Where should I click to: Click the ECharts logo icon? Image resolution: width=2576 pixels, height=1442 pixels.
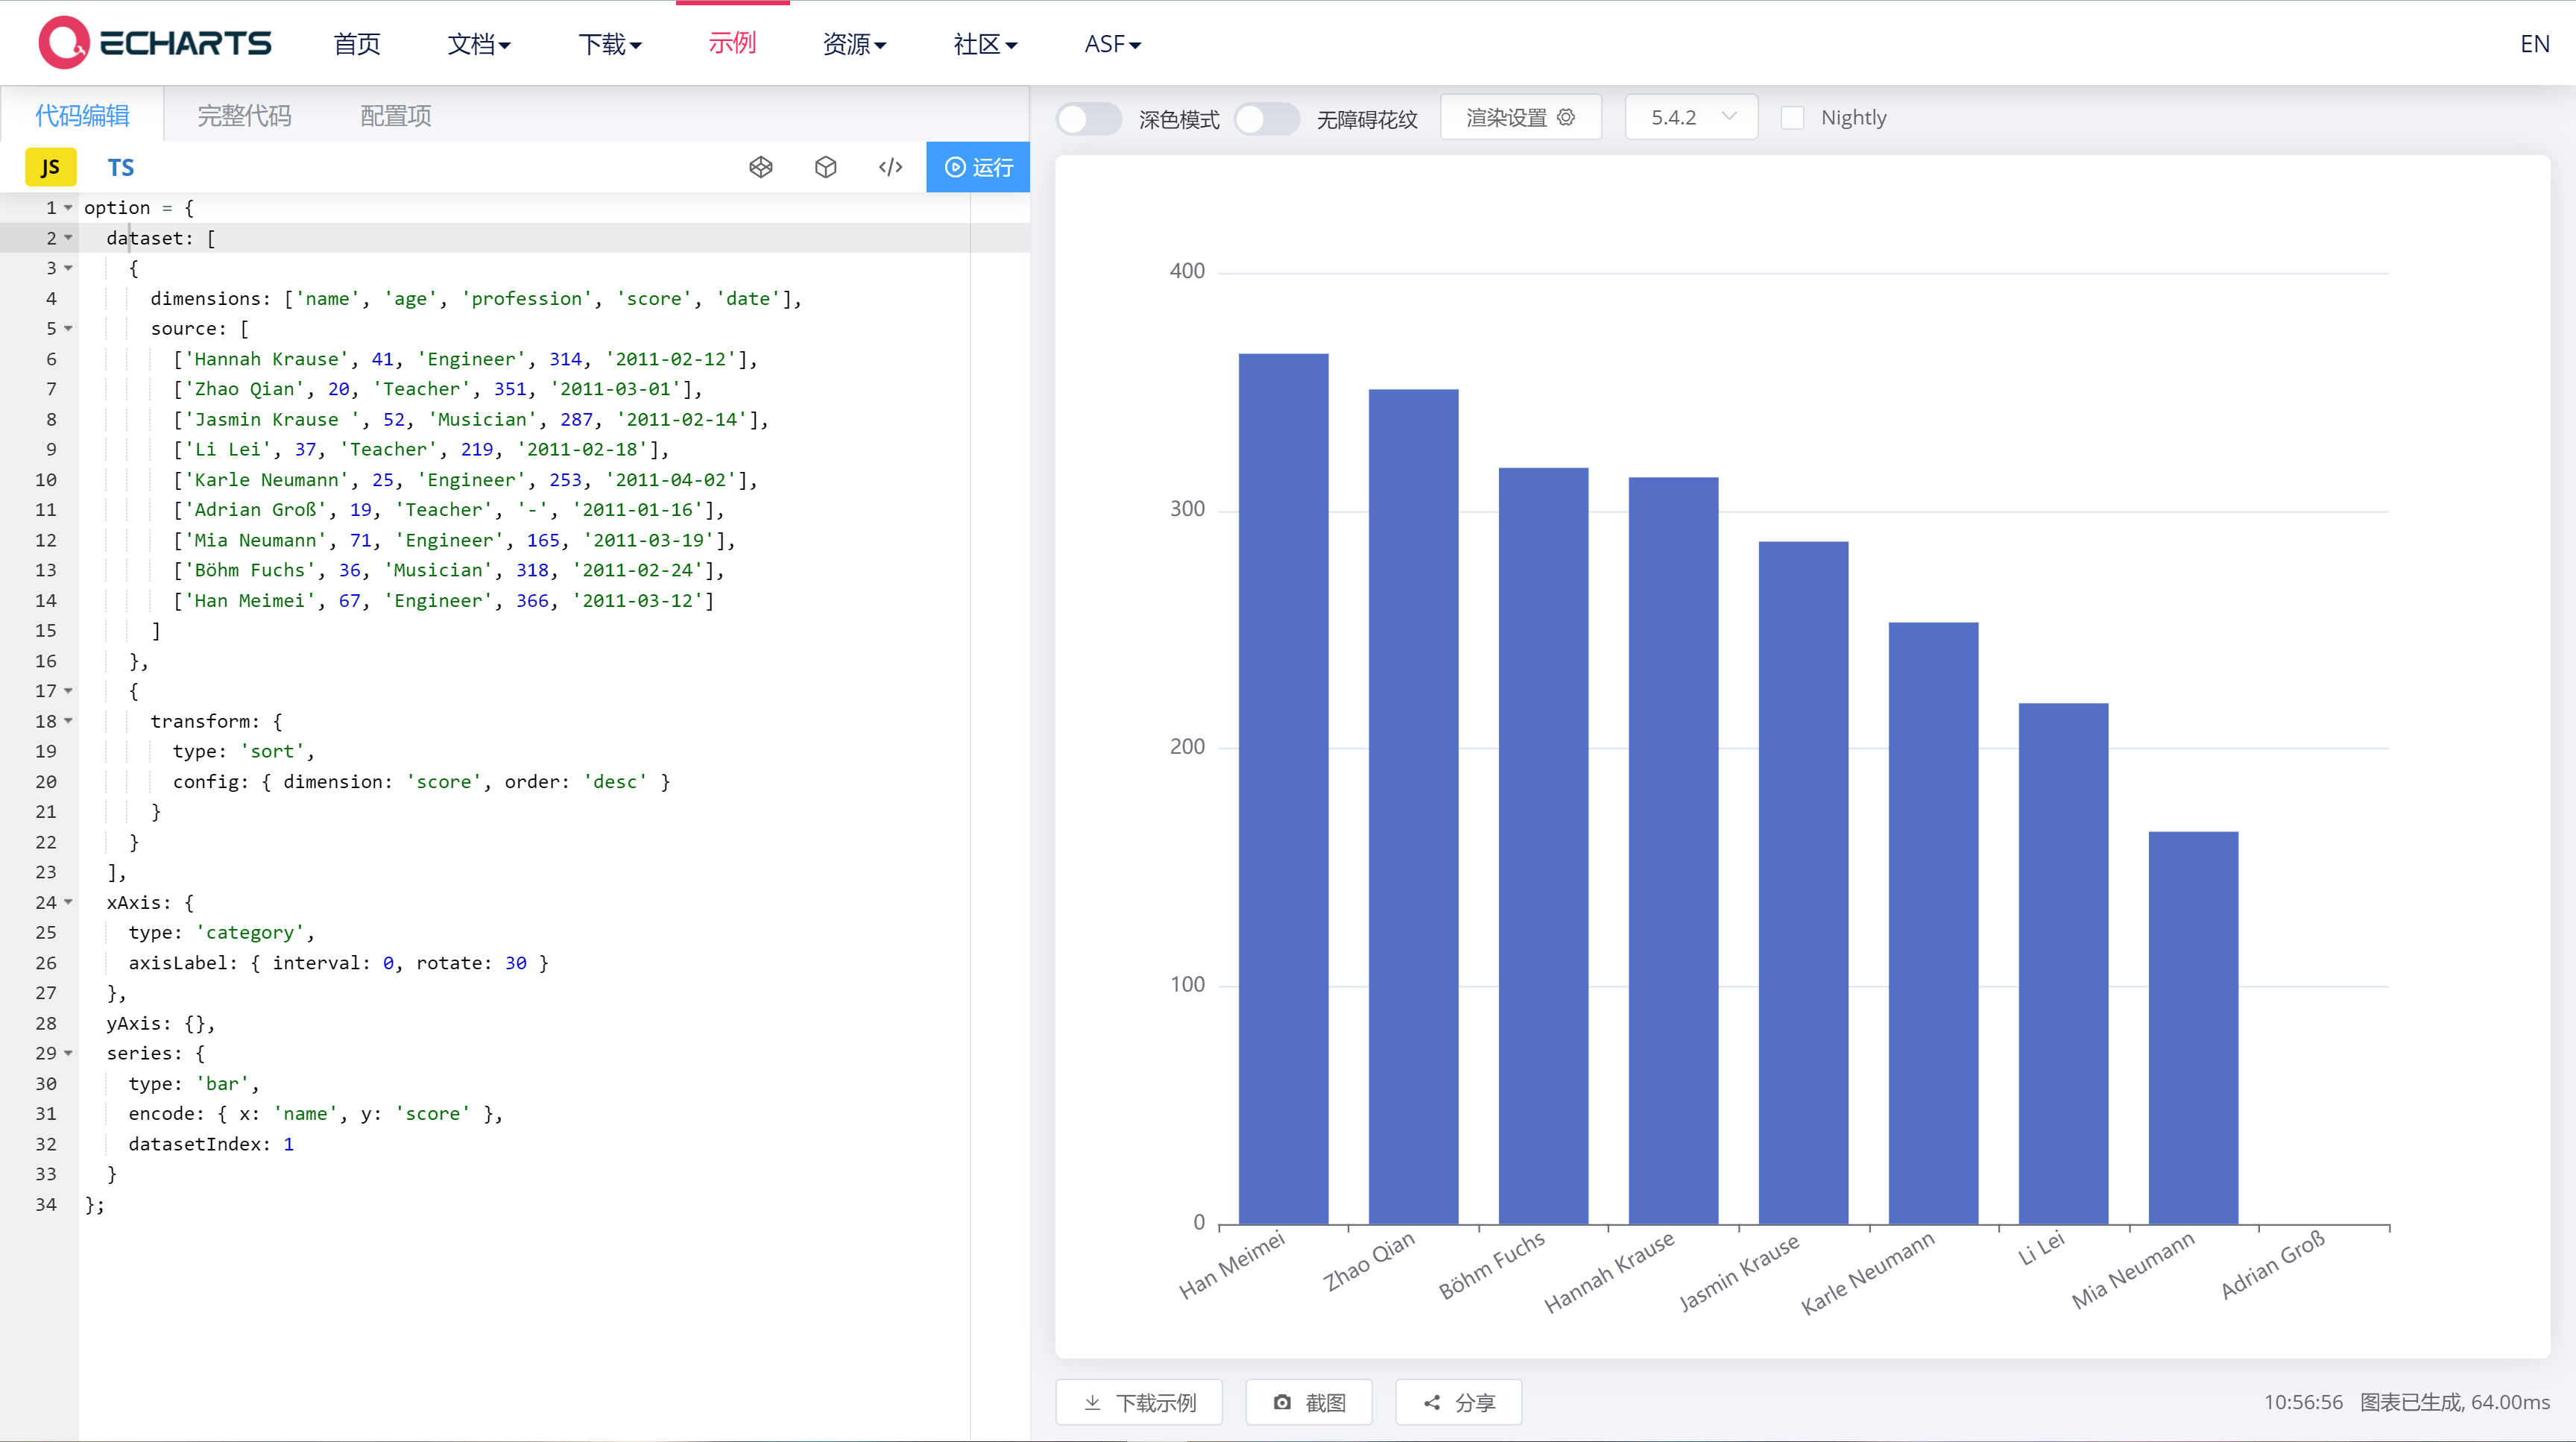(x=64, y=43)
